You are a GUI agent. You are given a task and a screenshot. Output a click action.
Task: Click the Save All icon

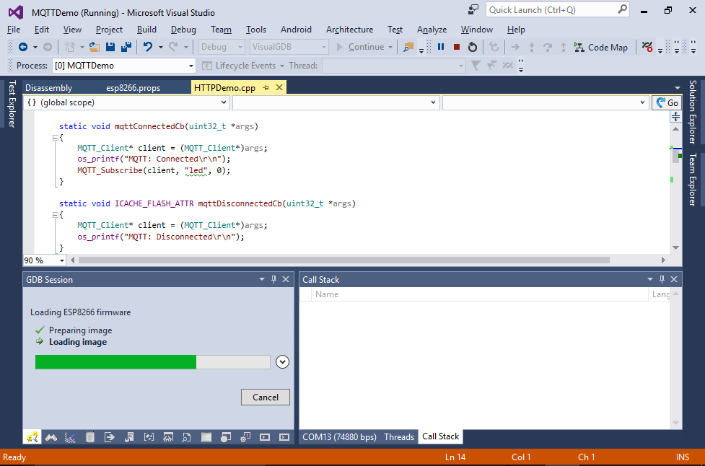126,47
